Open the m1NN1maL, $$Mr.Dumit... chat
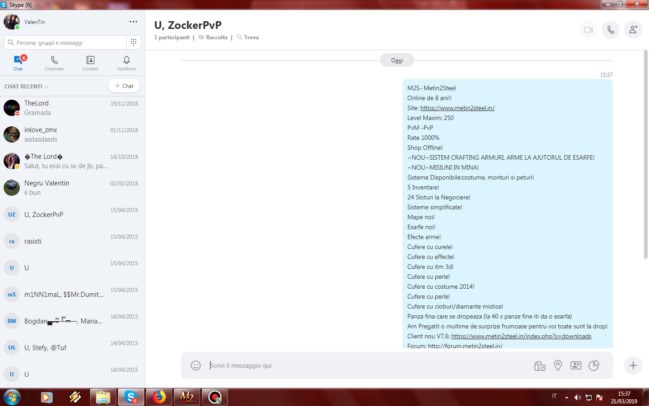Image resolution: width=649 pixels, height=406 pixels. click(x=72, y=294)
